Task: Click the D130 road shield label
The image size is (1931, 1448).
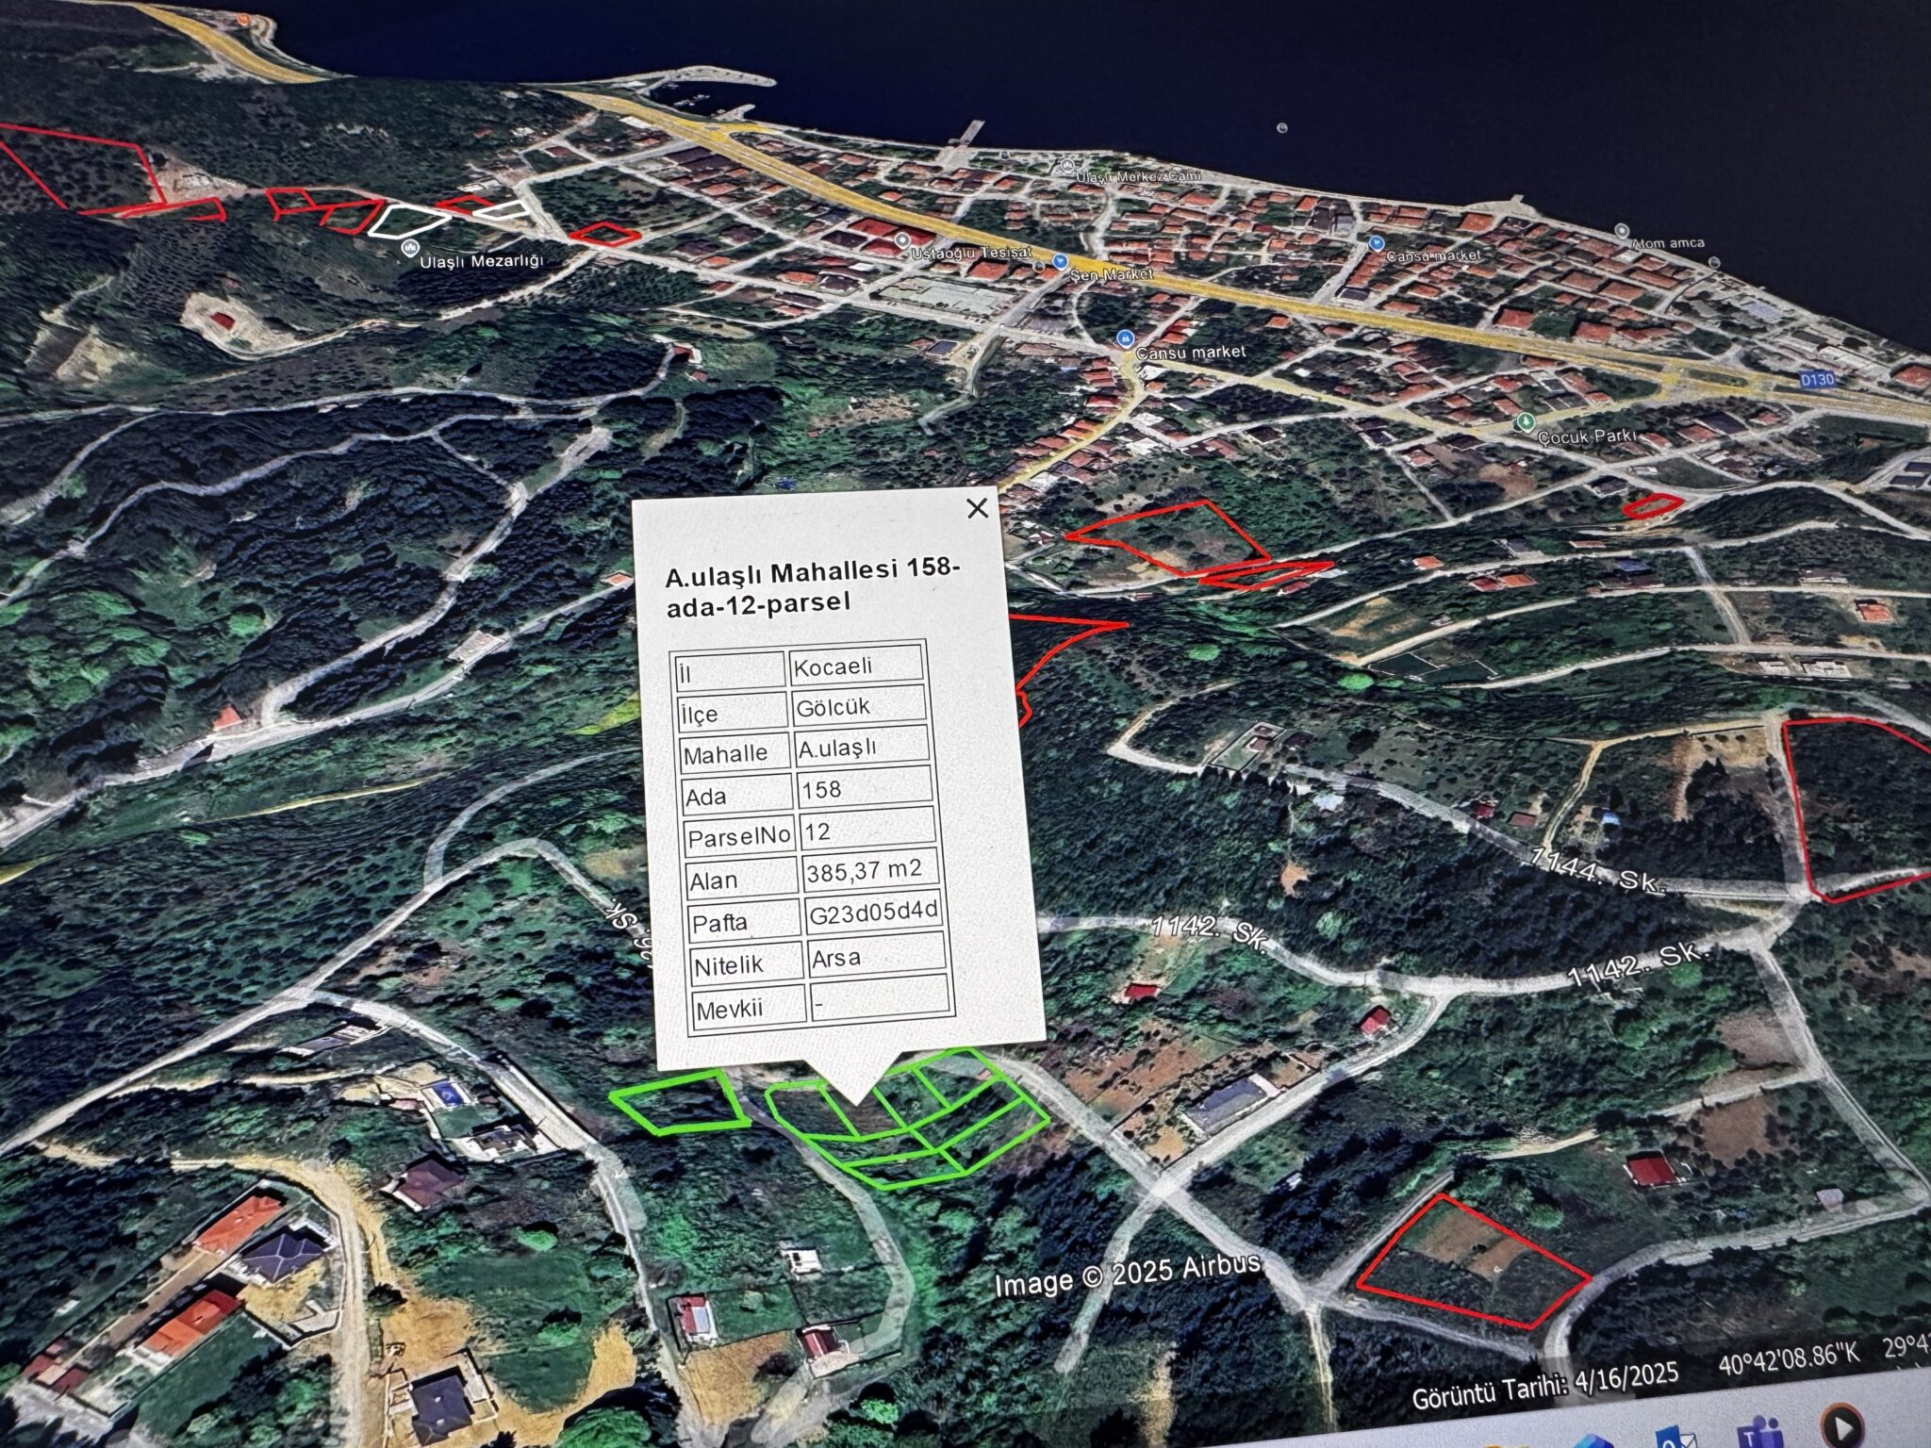Action: pyautogui.click(x=1816, y=380)
